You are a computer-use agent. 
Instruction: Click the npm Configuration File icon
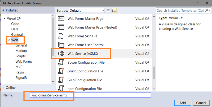[x=61, y=88]
